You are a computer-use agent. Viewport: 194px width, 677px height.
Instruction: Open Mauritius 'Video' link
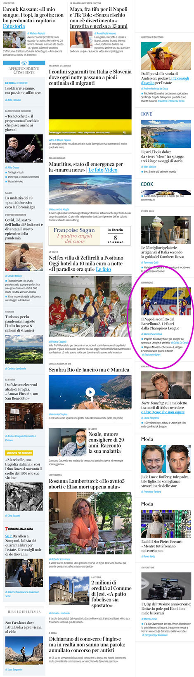pyautogui.click(x=111, y=170)
